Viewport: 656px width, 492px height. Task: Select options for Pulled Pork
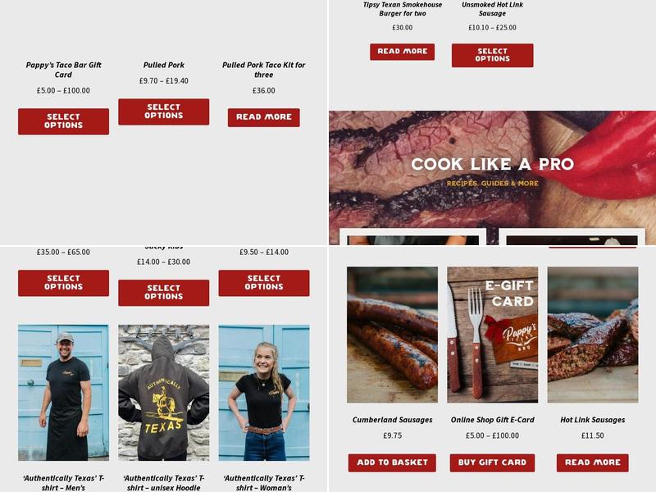click(163, 112)
